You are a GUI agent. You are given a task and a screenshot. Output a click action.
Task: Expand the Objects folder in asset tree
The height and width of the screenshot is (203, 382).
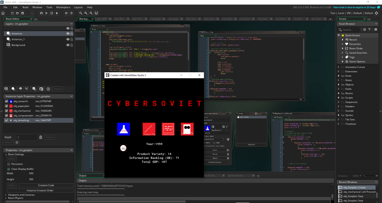[339, 85]
